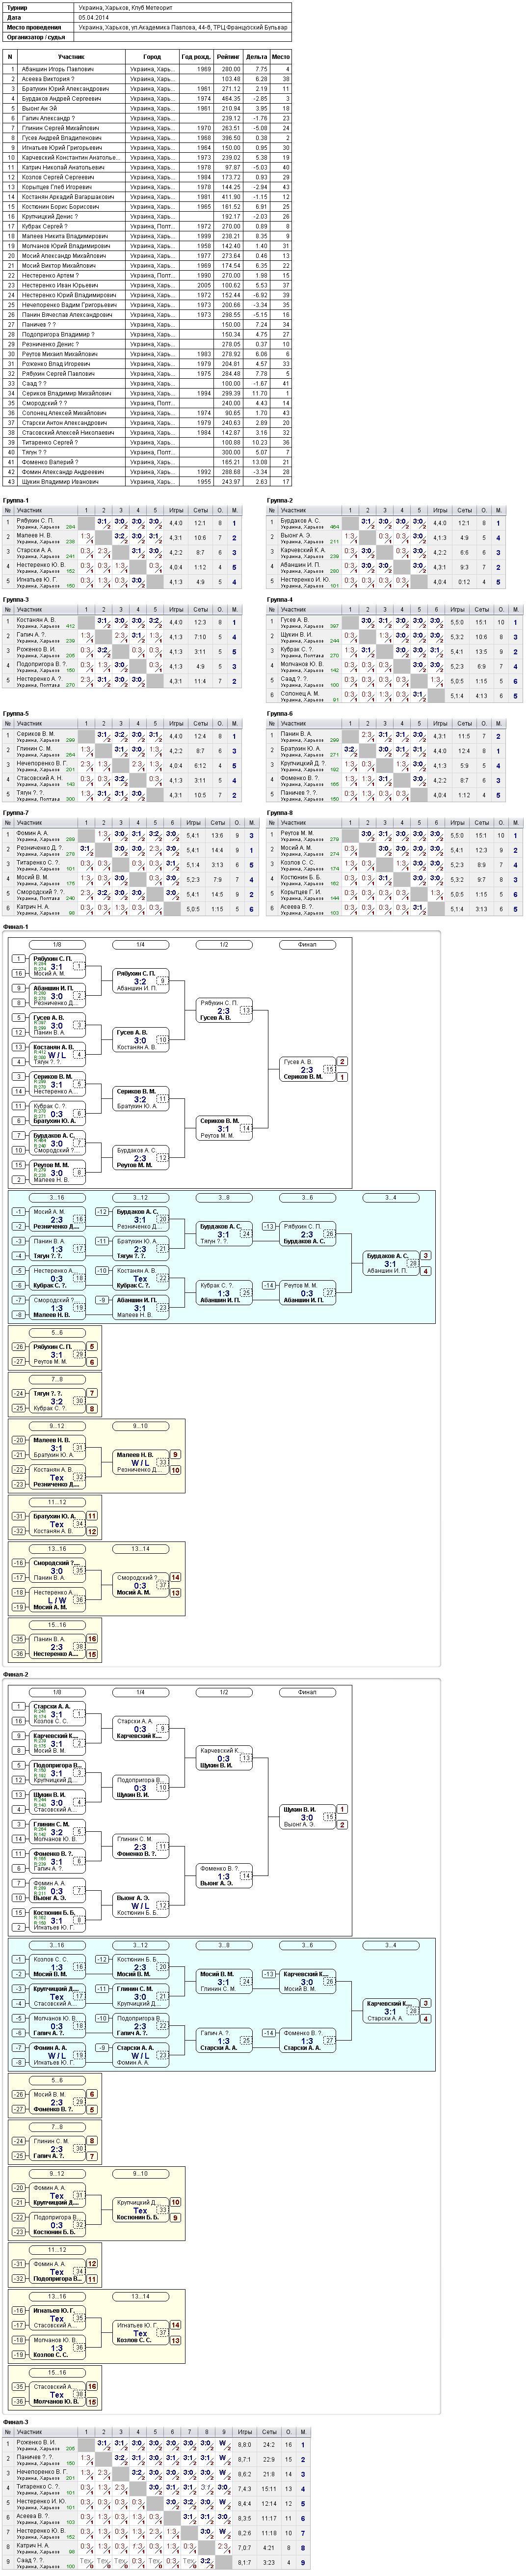Click the 'Финал-1' bracket heading
Viewport: 528px width, 2576px height.
16,927
